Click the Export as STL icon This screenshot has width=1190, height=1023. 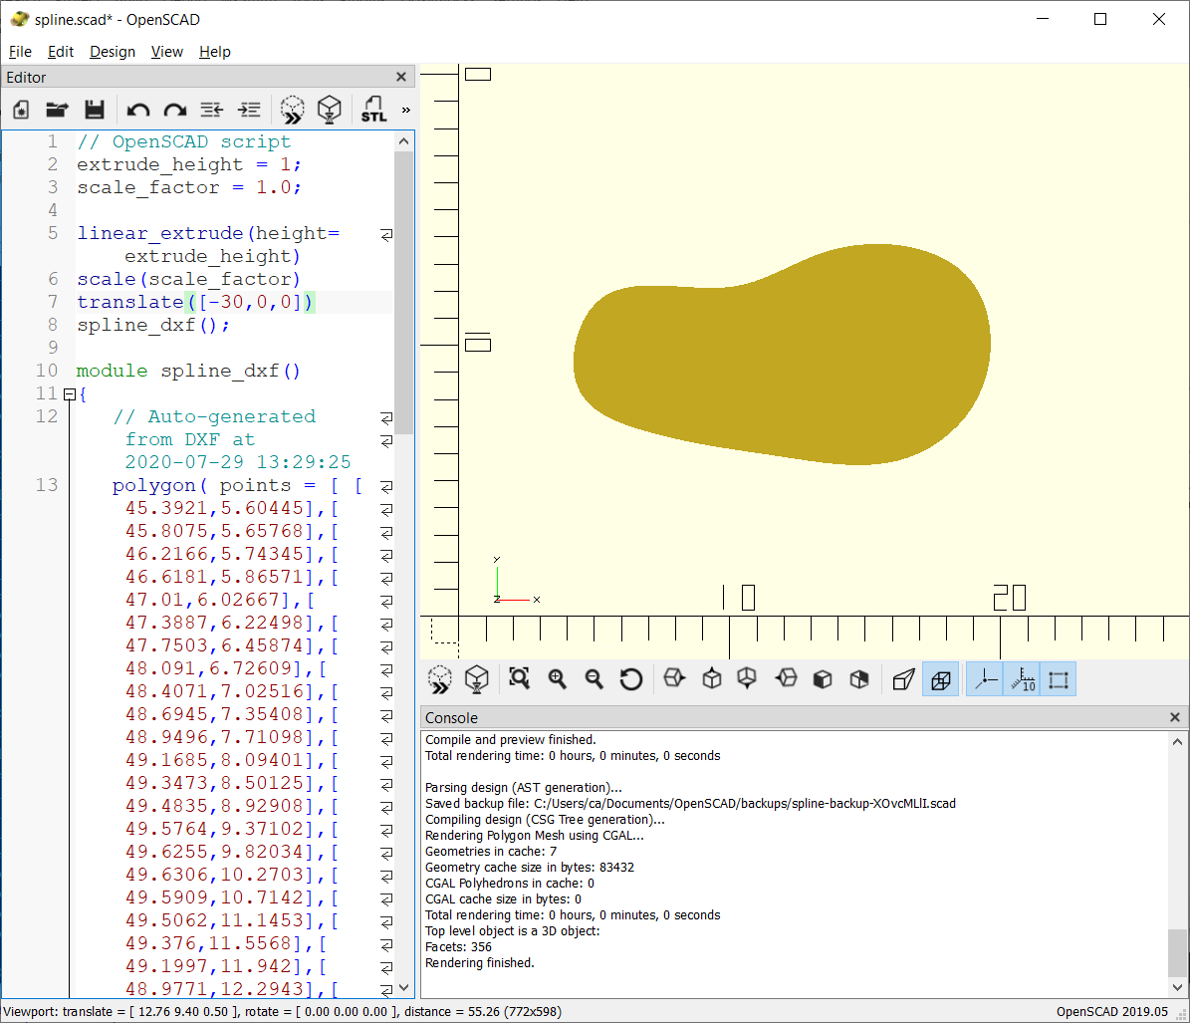pos(373,110)
